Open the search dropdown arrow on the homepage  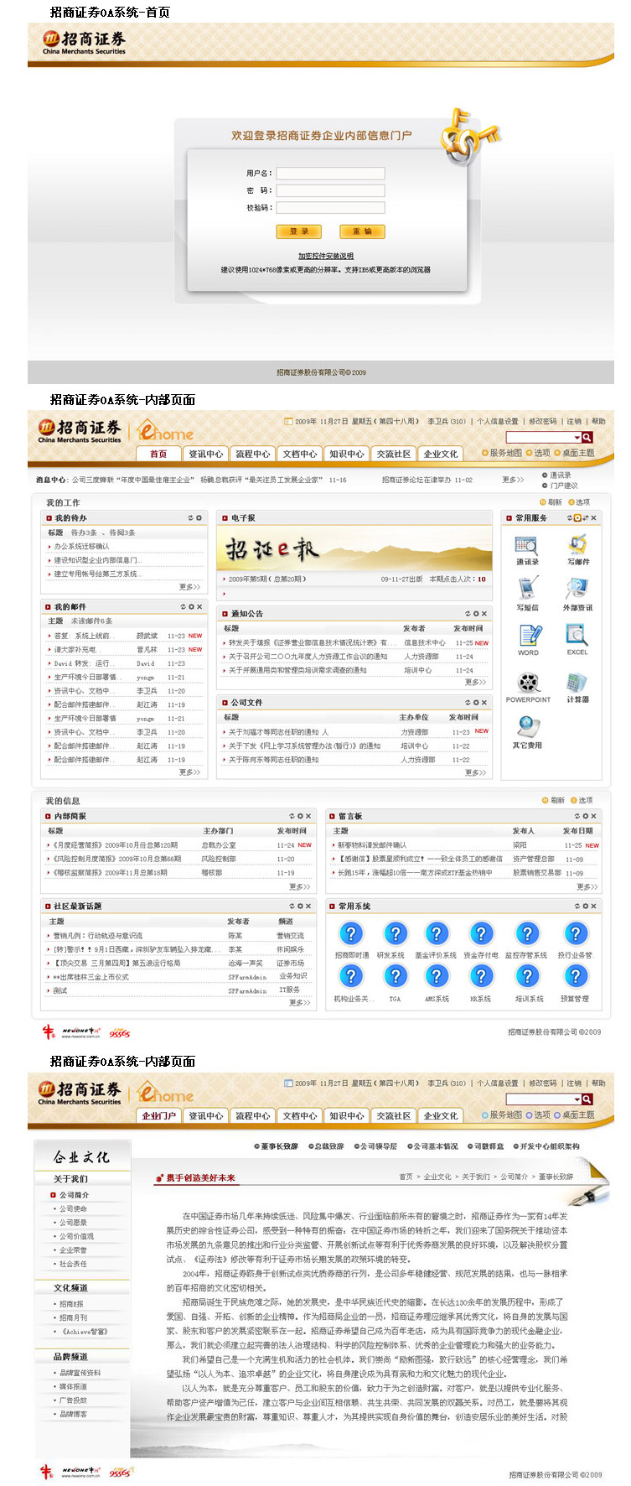point(577,438)
